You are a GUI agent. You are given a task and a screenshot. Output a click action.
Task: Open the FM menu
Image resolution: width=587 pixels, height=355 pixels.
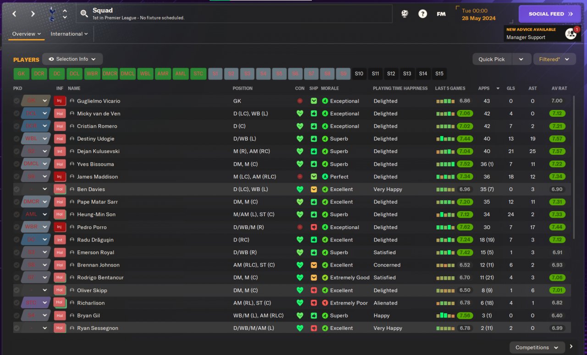coord(441,14)
